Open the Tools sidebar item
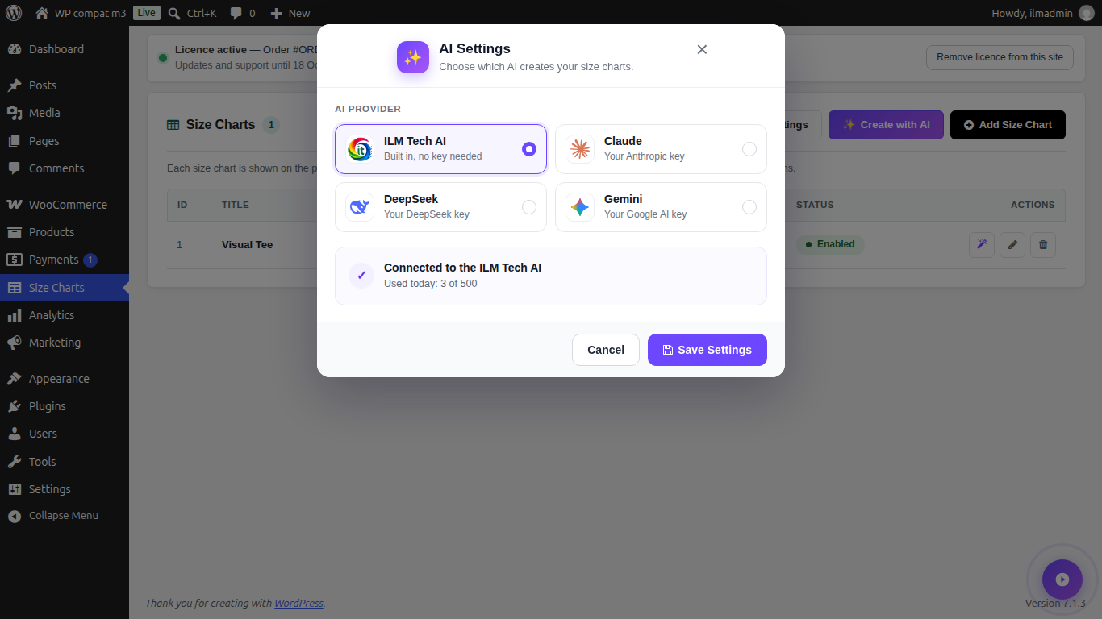 65,462
